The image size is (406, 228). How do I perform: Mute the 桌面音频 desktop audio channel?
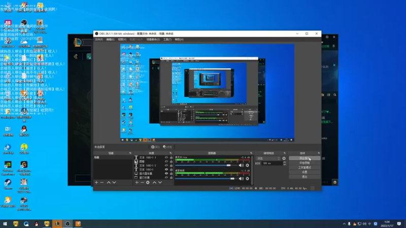tap(241, 179)
